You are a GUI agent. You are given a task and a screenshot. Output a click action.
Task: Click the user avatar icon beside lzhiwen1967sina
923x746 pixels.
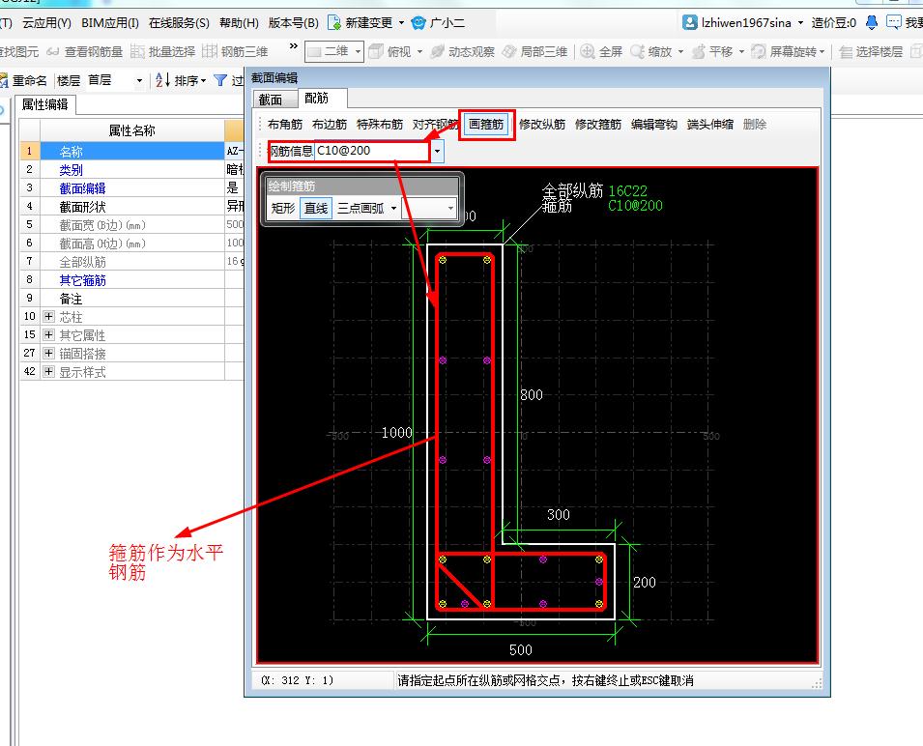[689, 22]
